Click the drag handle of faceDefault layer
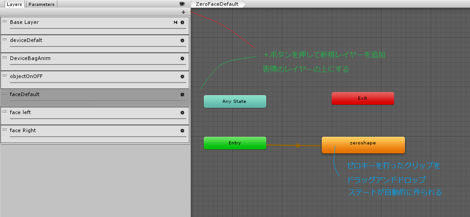 pos(5,93)
